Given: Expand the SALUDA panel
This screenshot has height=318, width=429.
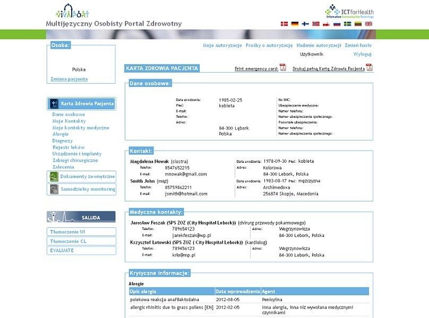Looking at the screenshot, I should point(81,217).
